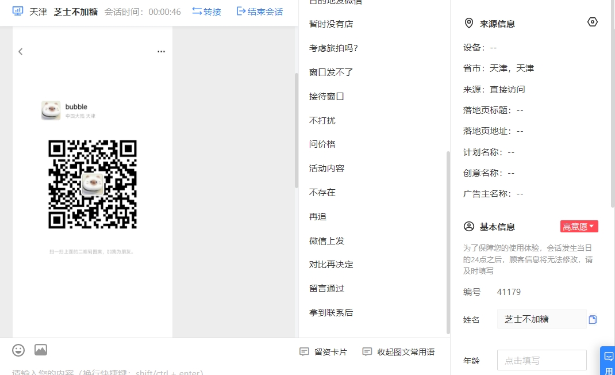
Task: Click the bubble nickname text
Action: [x=76, y=107]
